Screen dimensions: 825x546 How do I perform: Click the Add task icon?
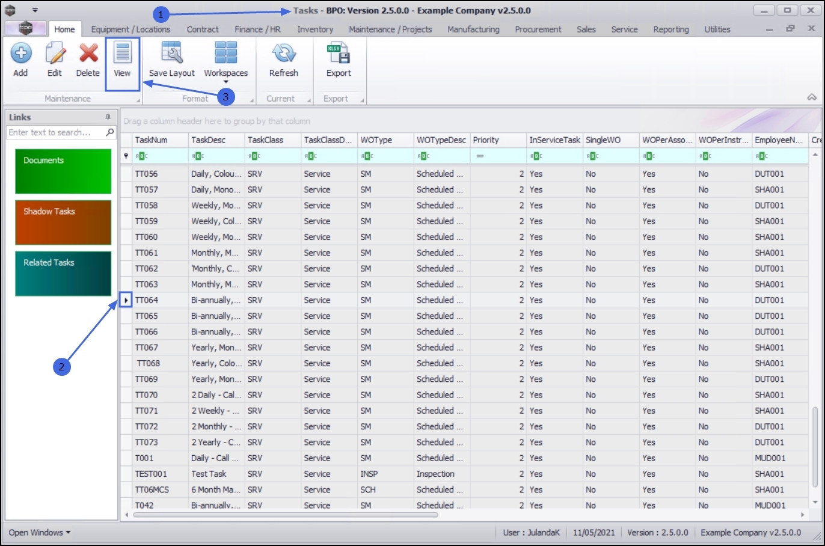coord(20,54)
